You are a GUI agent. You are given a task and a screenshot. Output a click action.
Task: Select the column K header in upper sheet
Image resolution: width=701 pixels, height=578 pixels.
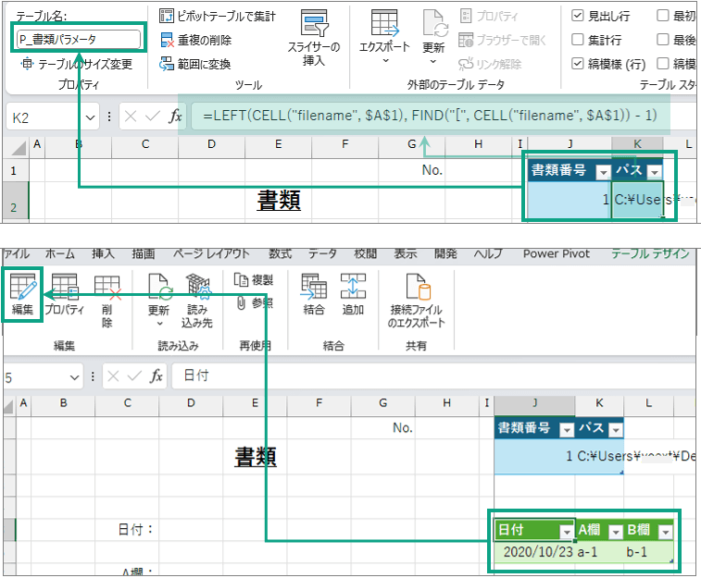(x=637, y=144)
